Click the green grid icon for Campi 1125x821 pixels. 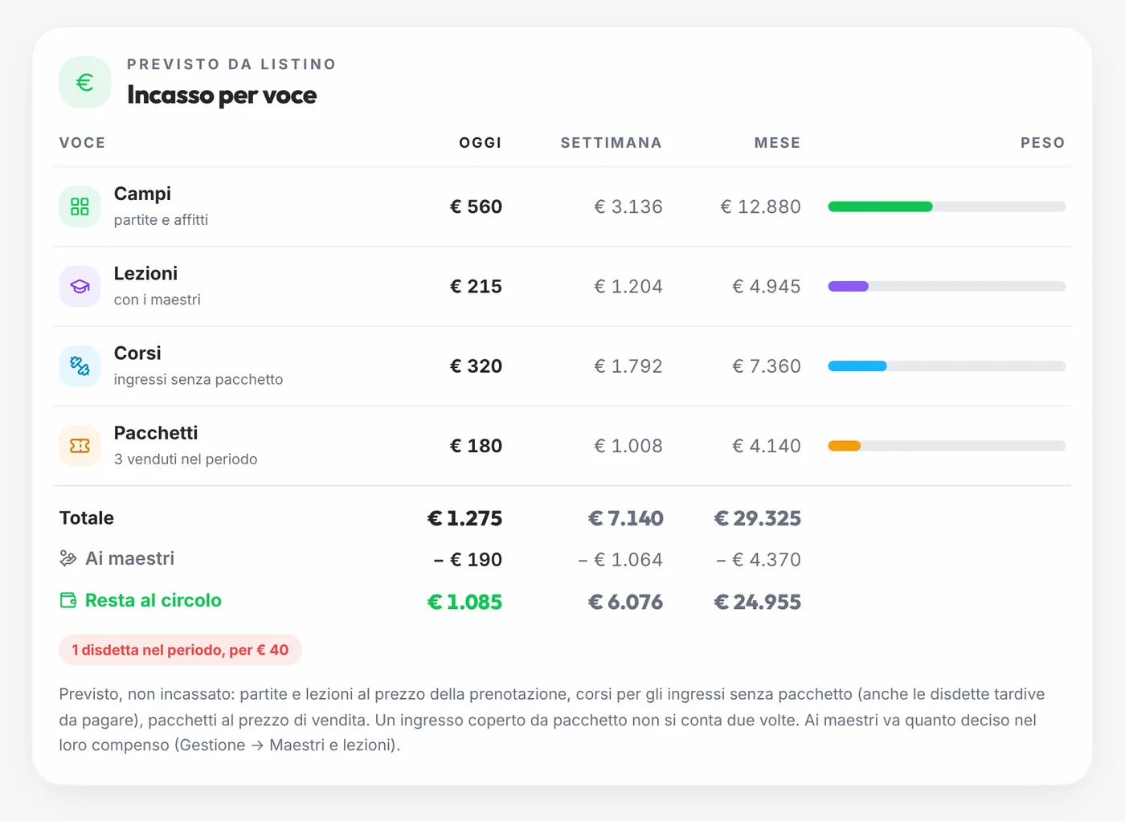pos(80,206)
